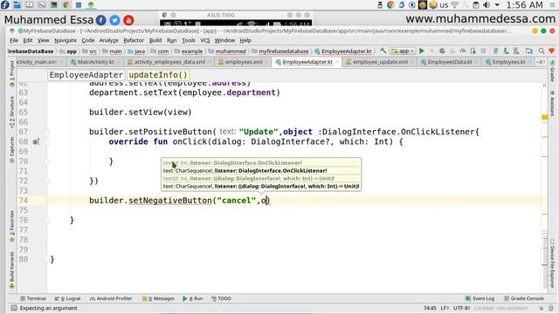Viewport: 559px width, 314px height.
Task: Click the 74:45 line position indicator
Action: 430,308
